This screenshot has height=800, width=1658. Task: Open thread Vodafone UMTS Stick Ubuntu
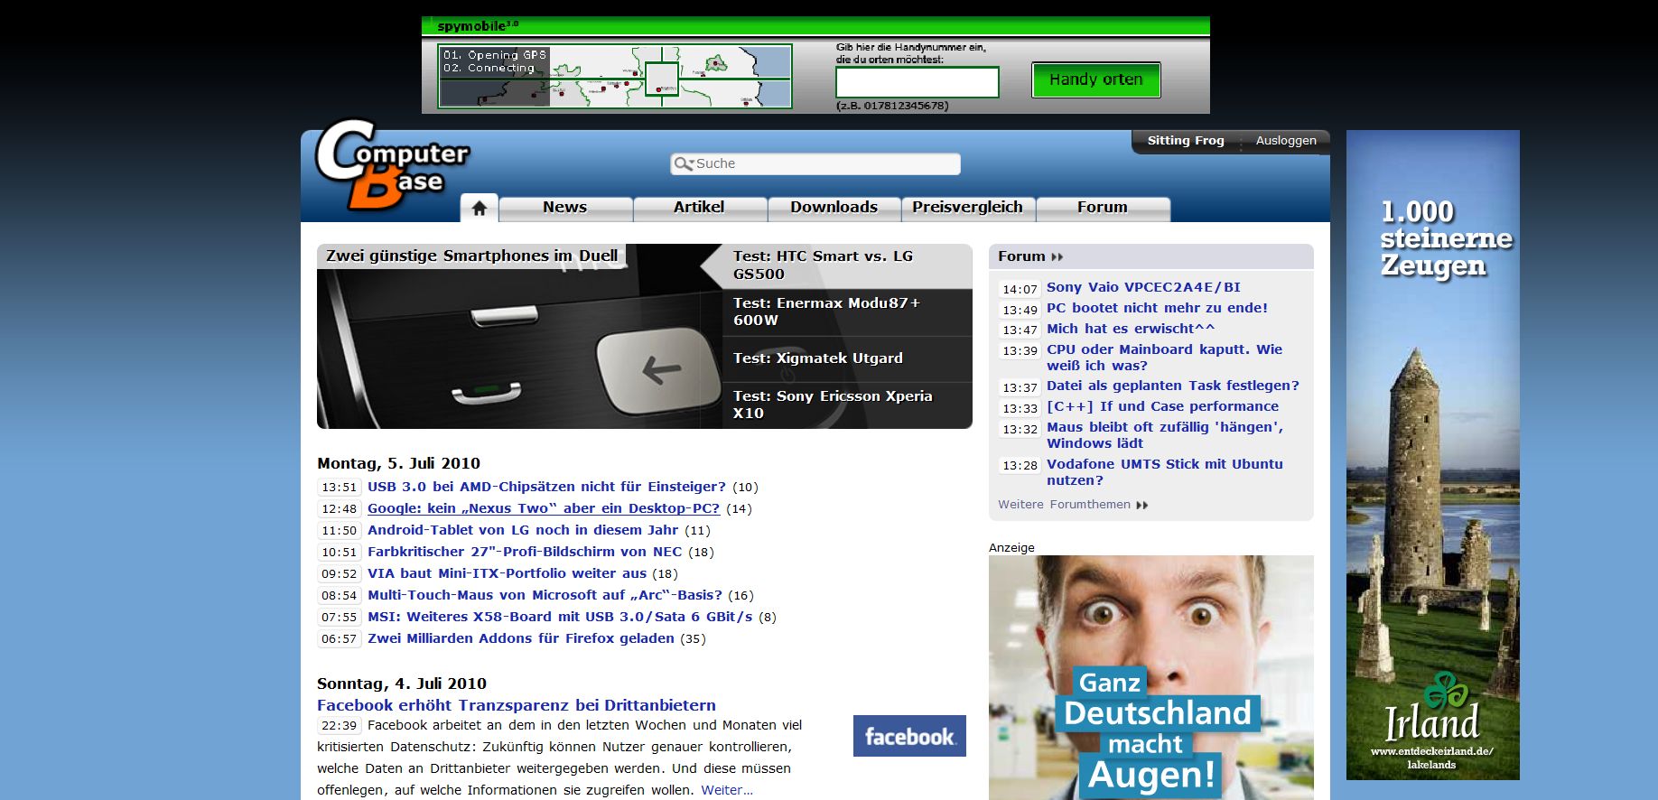pyautogui.click(x=1165, y=472)
